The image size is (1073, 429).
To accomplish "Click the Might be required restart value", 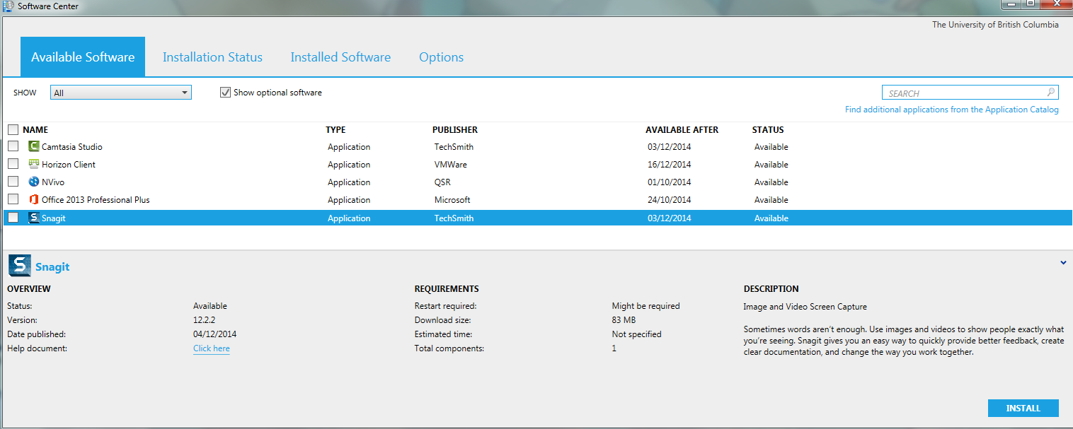I will [645, 306].
